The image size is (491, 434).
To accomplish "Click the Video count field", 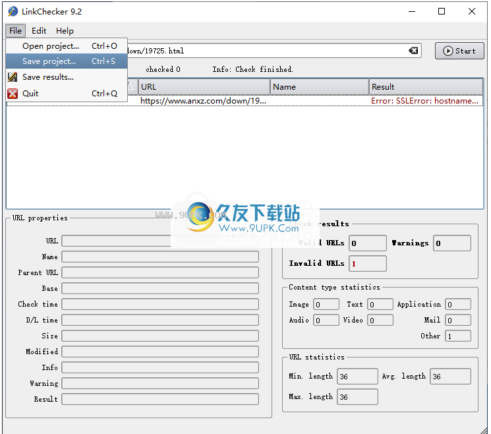I will pyautogui.click(x=380, y=320).
